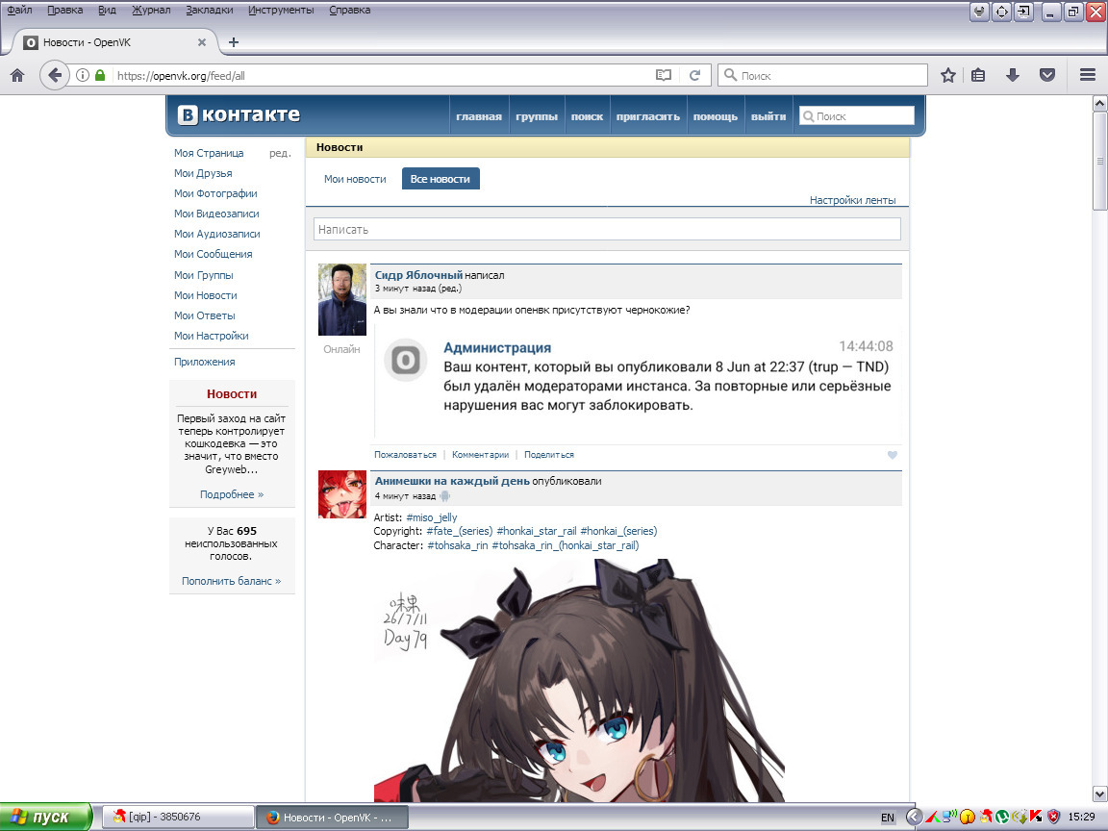The width and height of the screenshot is (1108, 831).
Task: Focus the browser Поиск search bar
Action: 822,75
